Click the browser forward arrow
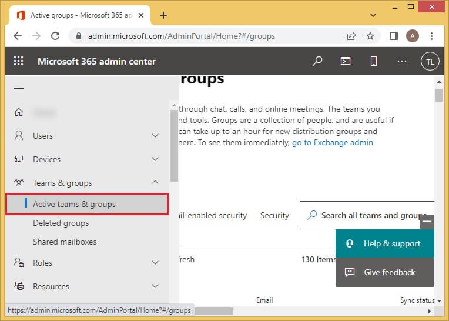449x321 pixels. pyautogui.click(x=36, y=36)
